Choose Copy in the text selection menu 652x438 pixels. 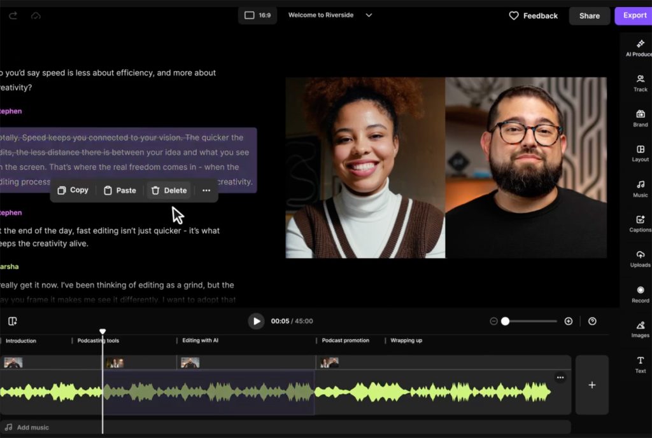(73, 190)
